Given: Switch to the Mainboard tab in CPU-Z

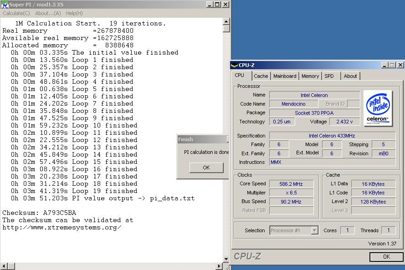Looking at the screenshot, I should 285,76.
